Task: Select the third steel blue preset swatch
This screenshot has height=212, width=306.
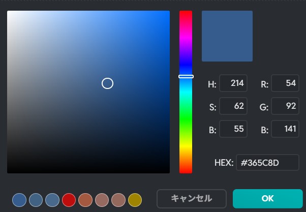Action: click(52, 200)
